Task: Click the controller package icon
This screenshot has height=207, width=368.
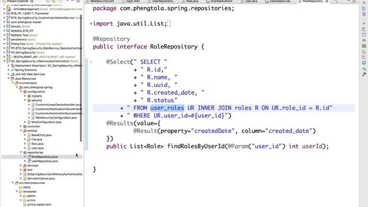Action: click(25, 126)
